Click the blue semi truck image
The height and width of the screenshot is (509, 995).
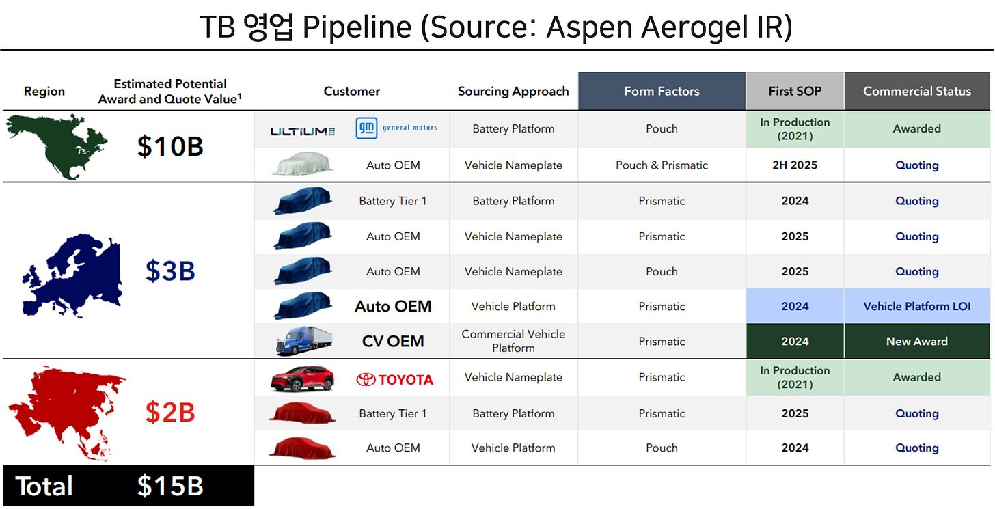304,341
